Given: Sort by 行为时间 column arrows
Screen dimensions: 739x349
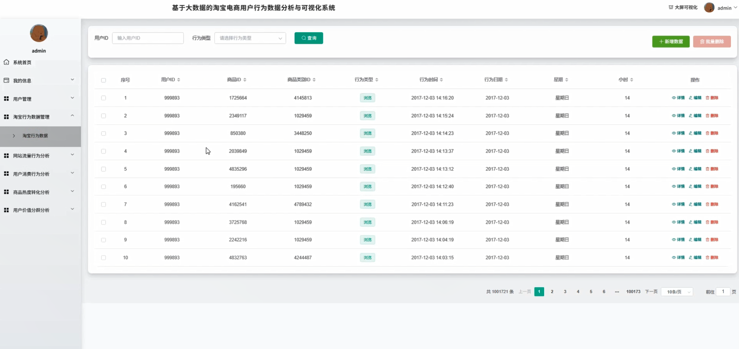Looking at the screenshot, I should [x=441, y=80].
